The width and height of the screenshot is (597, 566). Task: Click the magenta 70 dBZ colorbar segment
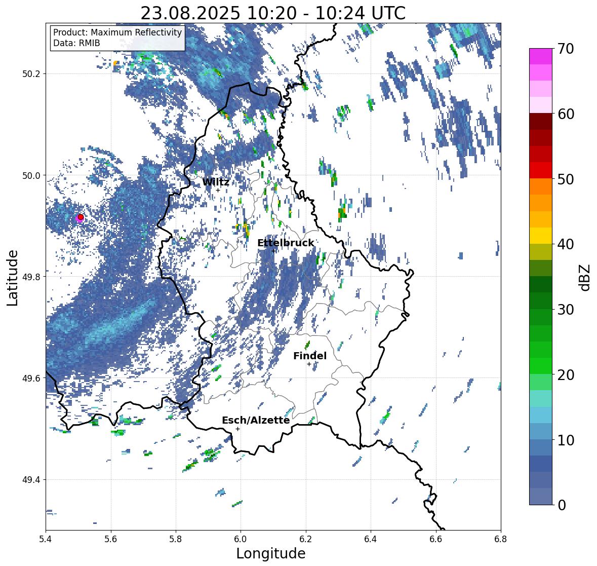click(541, 56)
